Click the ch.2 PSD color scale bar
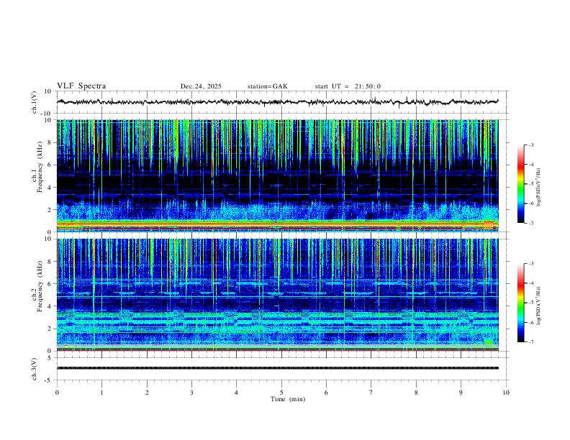This screenshot has width=570, height=440. click(521, 303)
